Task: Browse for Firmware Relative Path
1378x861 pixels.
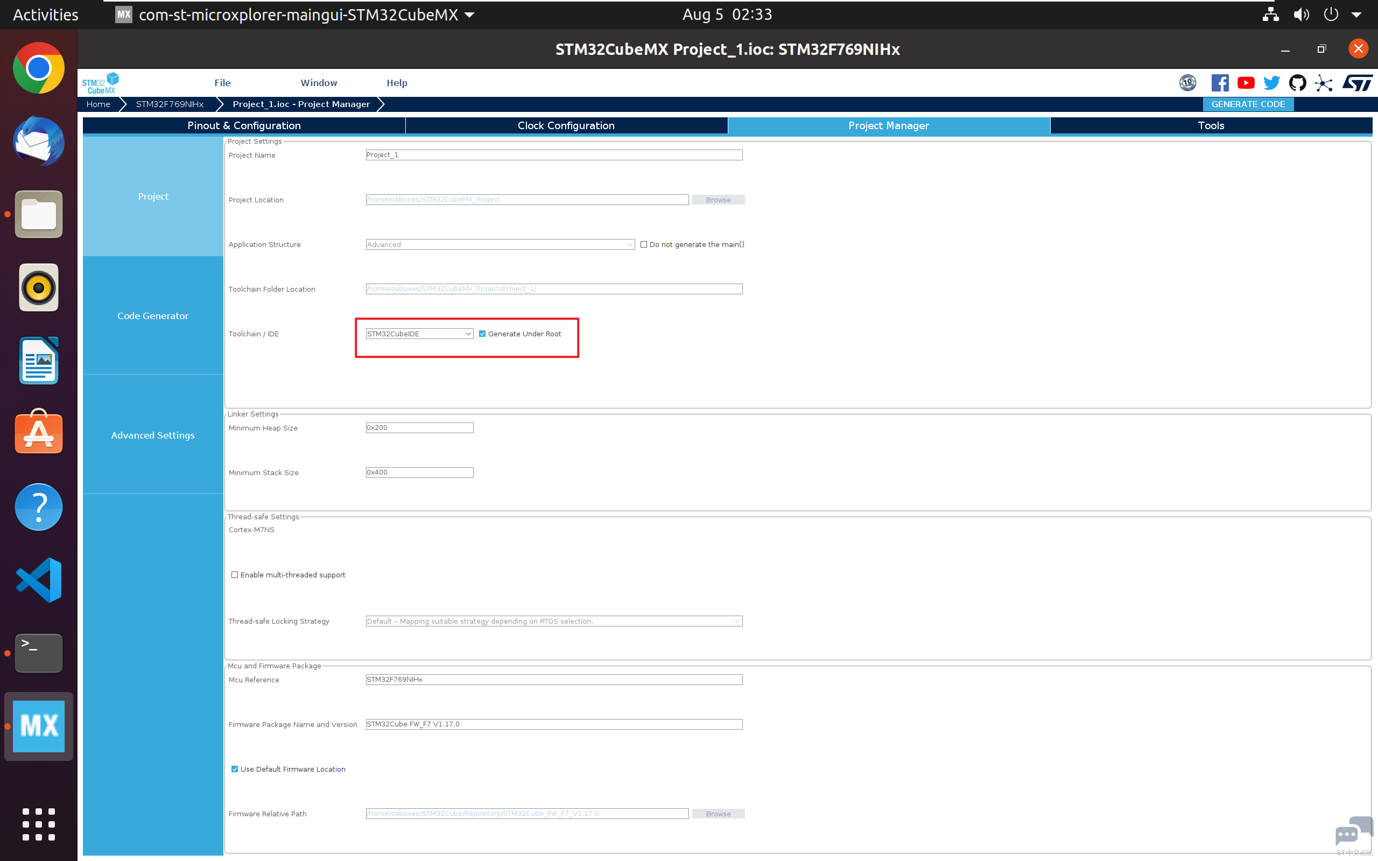Action: click(x=719, y=814)
